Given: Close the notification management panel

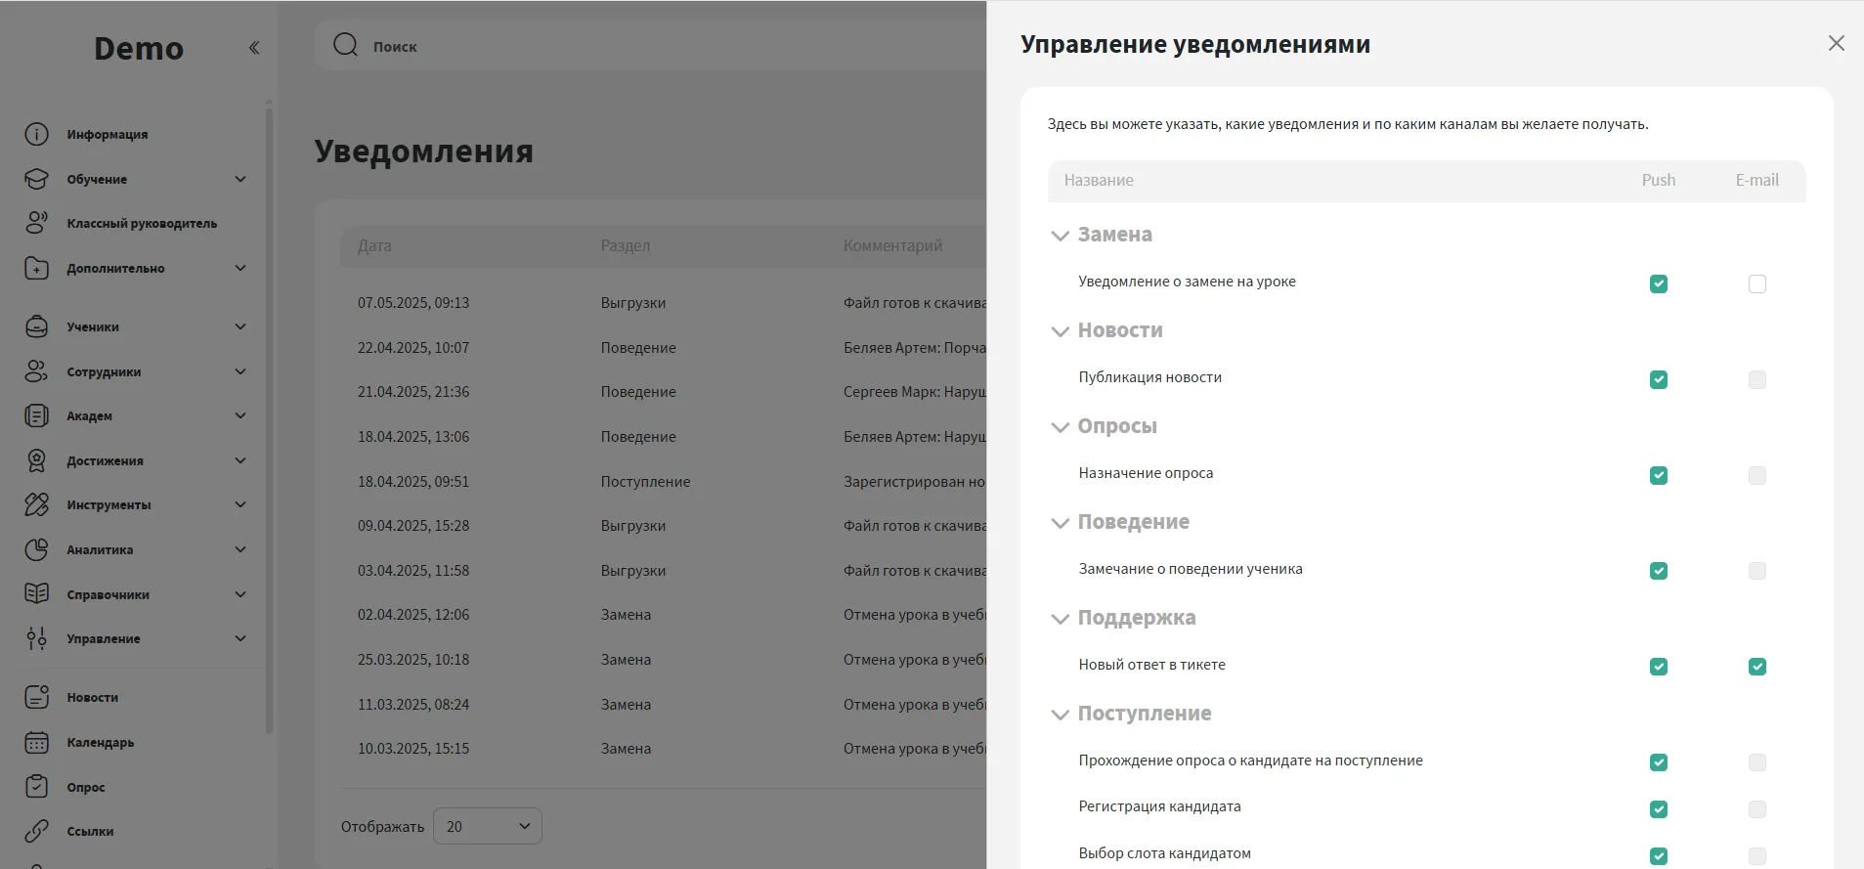Looking at the screenshot, I should (1836, 43).
